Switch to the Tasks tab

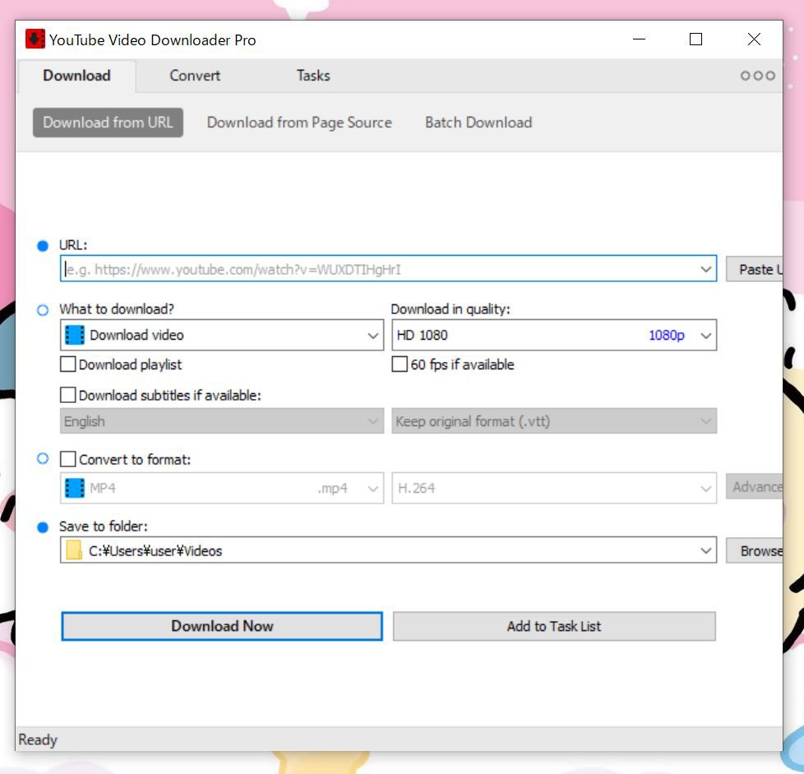pos(313,76)
